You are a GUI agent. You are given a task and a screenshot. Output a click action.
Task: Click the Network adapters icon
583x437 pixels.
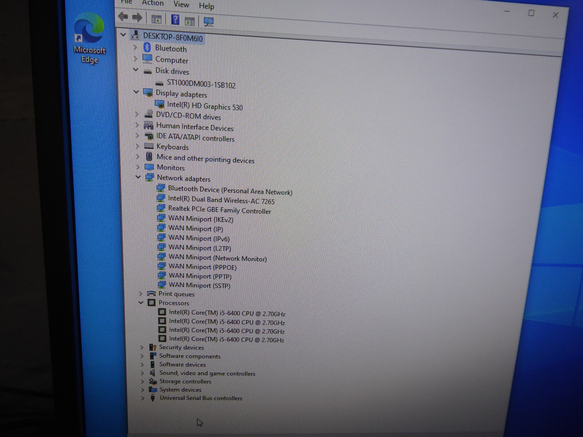(149, 177)
